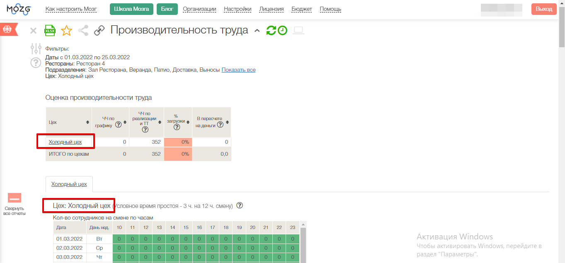Refresh report with green arrows icon

[271, 30]
